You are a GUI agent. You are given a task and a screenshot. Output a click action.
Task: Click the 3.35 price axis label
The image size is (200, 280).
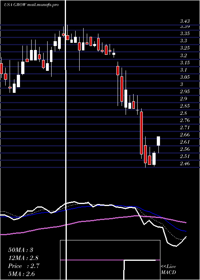(x=185, y=34)
